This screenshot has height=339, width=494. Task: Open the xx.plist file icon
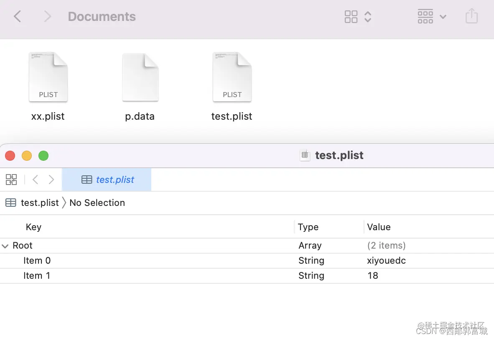[x=48, y=78]
